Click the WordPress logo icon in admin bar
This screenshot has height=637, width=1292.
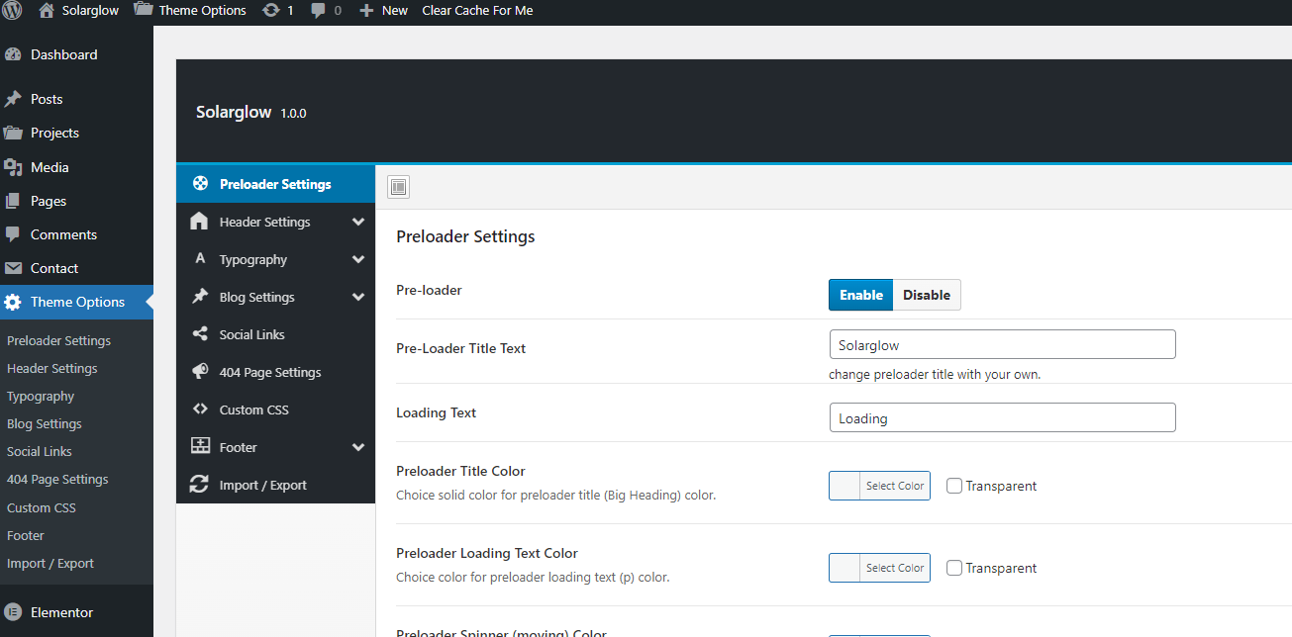pos(12,10)
